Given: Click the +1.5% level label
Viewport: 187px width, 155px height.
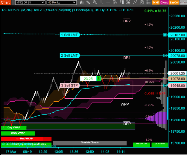Looking at the screenshot, I should (x=149, y=24).
